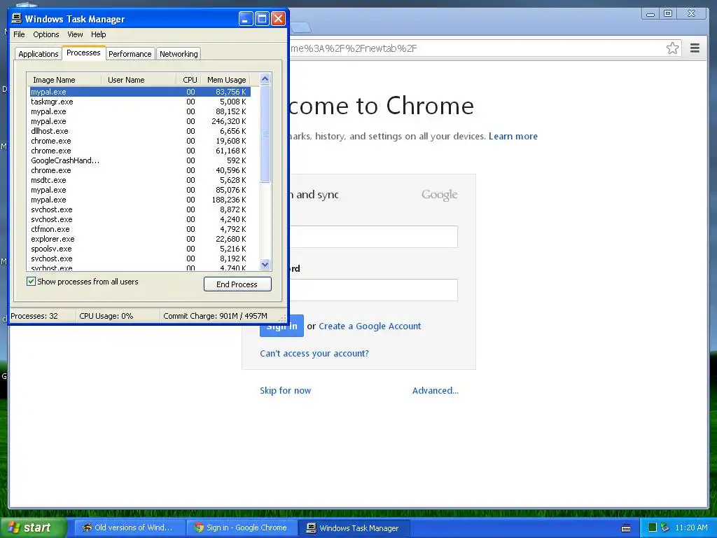
Task: Sort by the Mem Usage column header
Action: tap(226, 80)
